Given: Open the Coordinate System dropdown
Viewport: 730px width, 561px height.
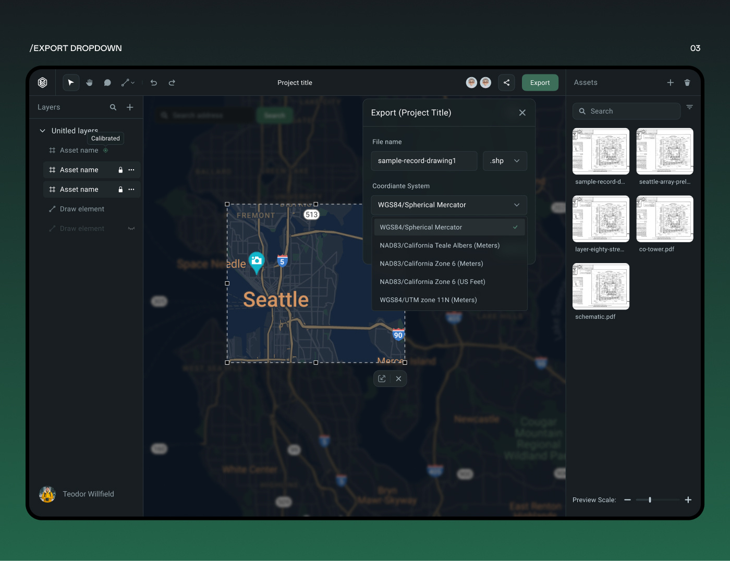Looking at the screenshot, I should (x=448, y=205).
